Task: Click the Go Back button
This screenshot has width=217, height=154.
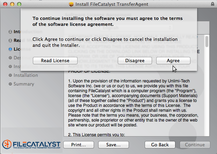Action: point(160,145)
